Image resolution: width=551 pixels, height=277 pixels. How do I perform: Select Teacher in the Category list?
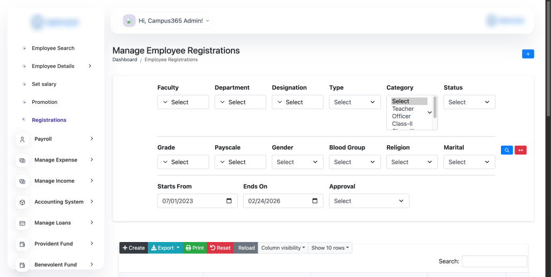tap(403, 109)
